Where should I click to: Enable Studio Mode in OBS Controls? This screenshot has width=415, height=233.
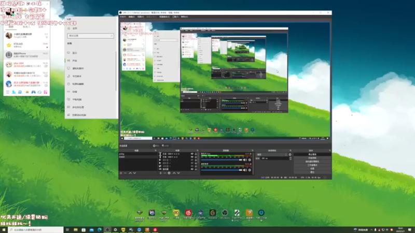312,165
